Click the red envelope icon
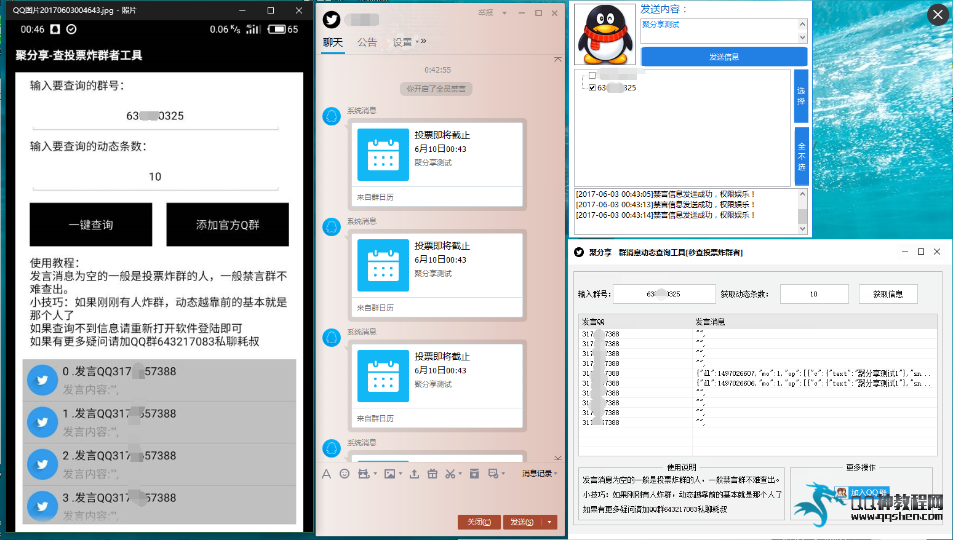 [x=474, y=474]
